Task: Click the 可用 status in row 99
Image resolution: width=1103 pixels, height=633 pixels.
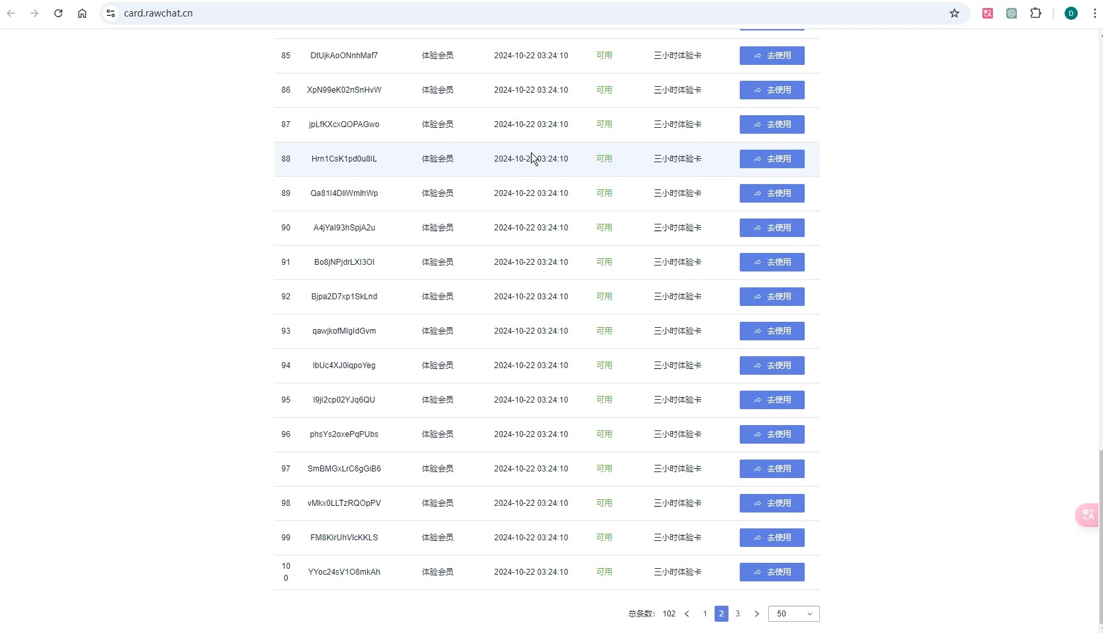Action: pyautogui.click(x=604, y=538)
